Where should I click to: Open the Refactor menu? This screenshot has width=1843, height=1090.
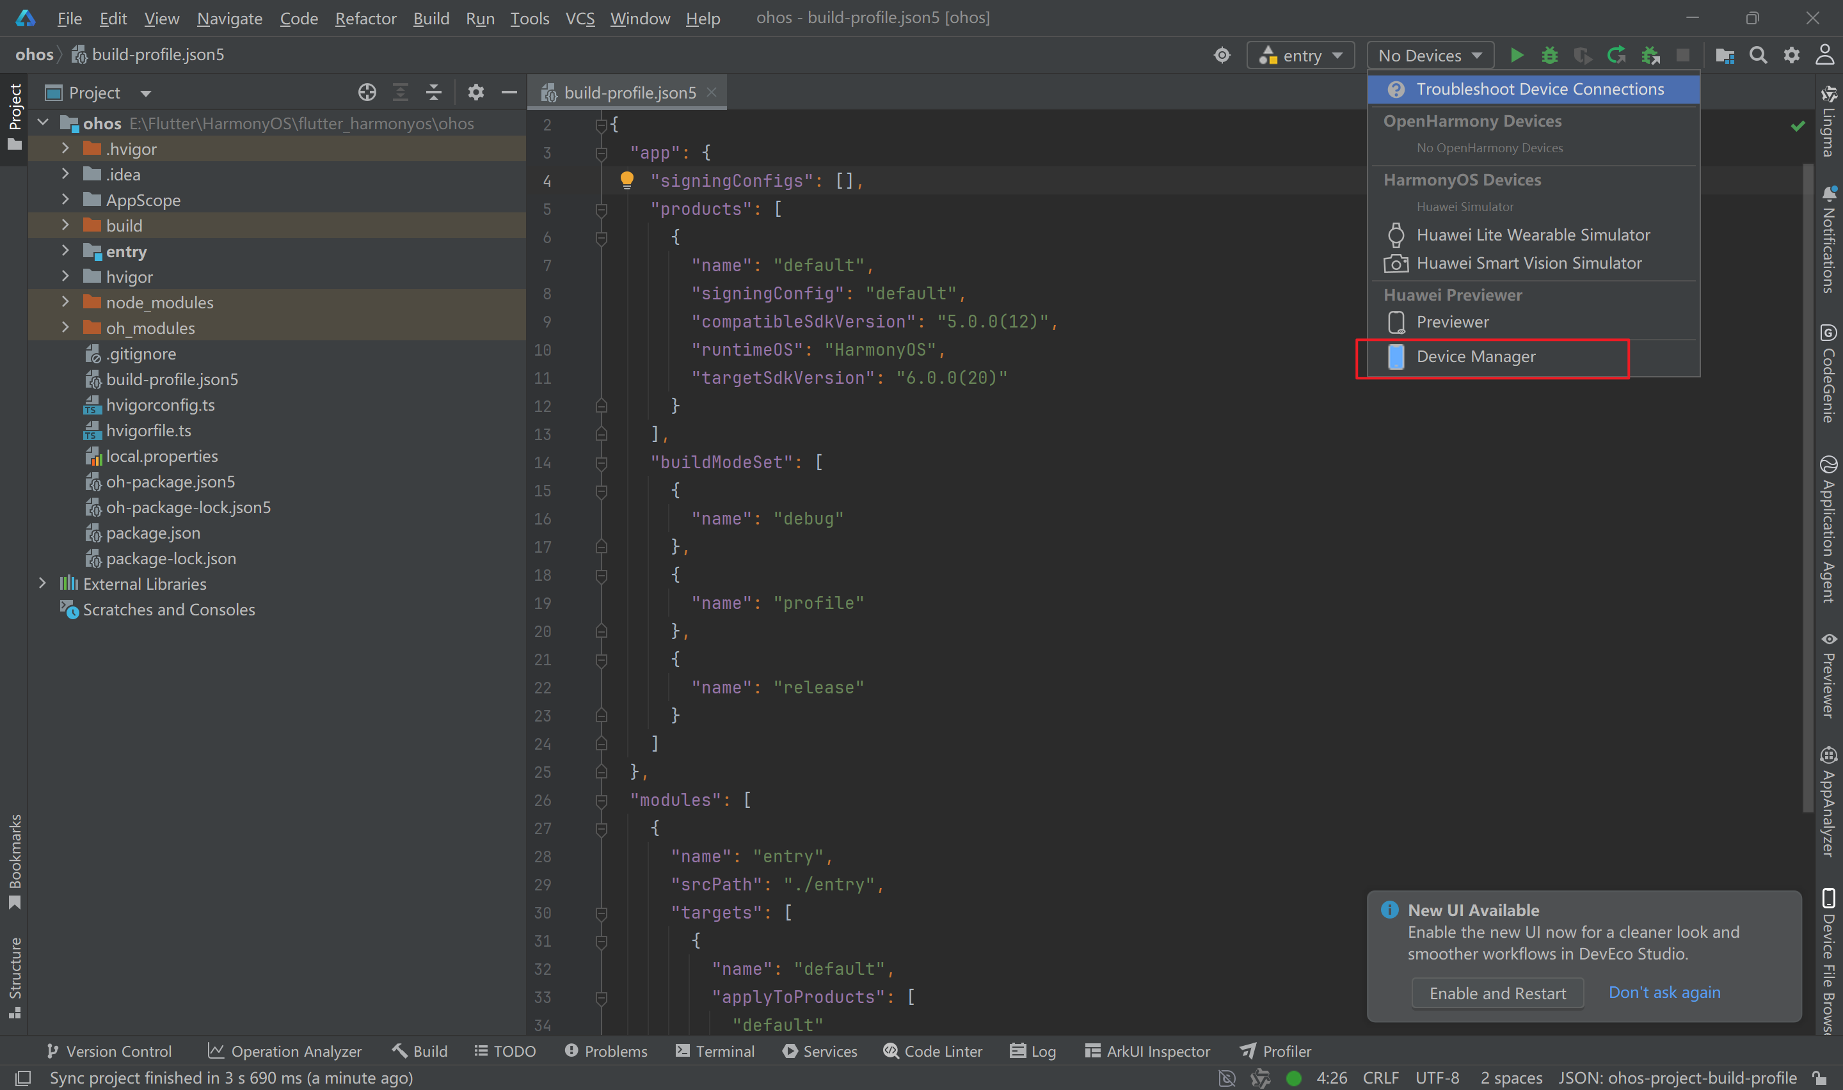tap(365, 19)
